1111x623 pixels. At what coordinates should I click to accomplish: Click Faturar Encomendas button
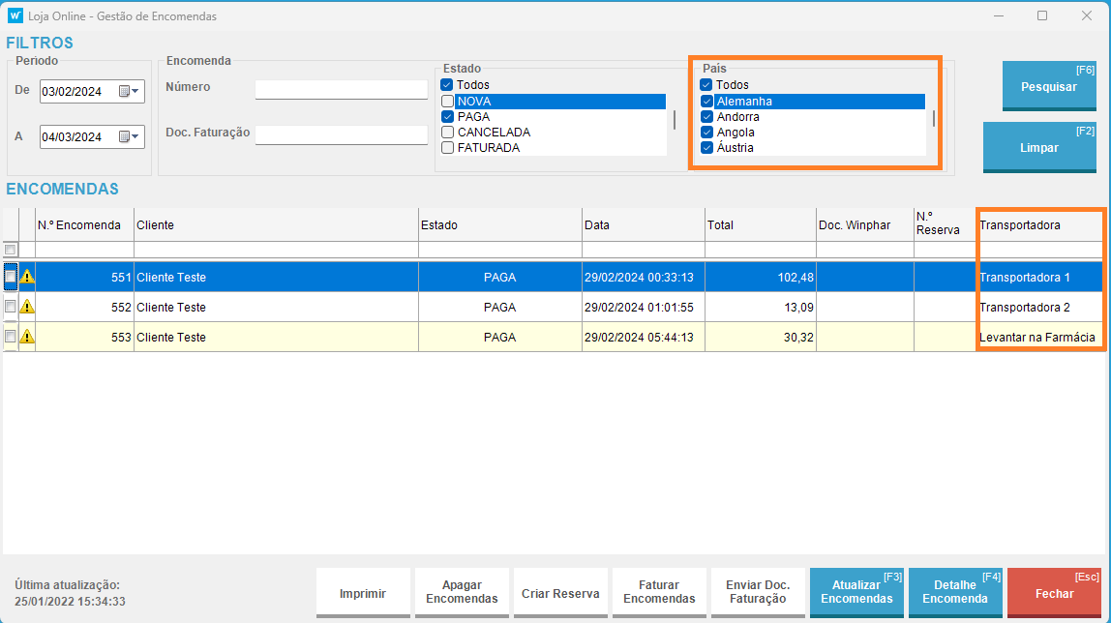pos(659,592)
